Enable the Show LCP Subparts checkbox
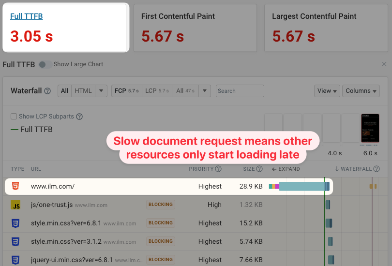Viewport: 392px width, 266px height. (14, 117)
